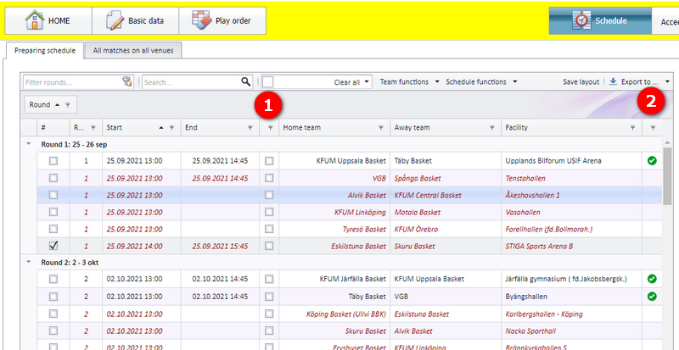Open filter on the checkbox column header
This screenshot has height=350, width=679.
pyautogui.click(x=270, y=128)
